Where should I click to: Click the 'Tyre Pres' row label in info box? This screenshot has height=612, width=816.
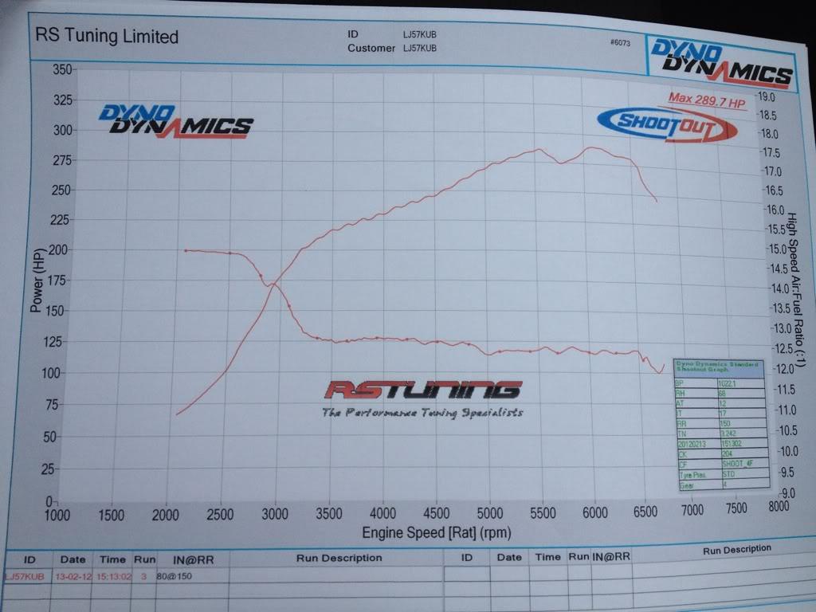tap(692, 475)
